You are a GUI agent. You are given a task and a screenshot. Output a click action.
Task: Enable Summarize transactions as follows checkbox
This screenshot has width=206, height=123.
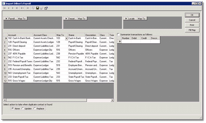click(118, 34)
